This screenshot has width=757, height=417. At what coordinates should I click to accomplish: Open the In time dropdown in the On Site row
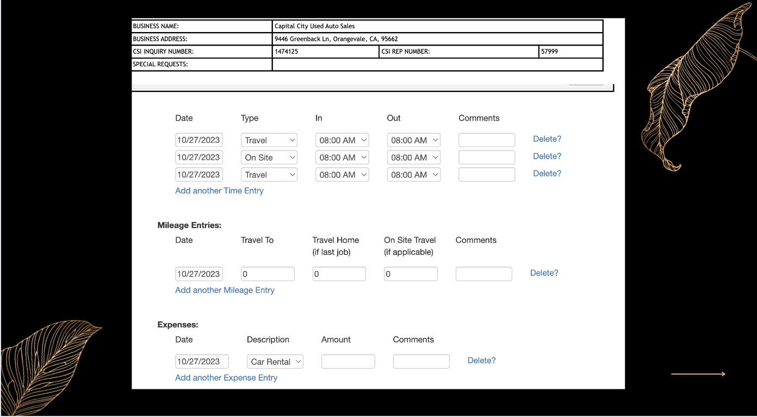coord(342,157)
